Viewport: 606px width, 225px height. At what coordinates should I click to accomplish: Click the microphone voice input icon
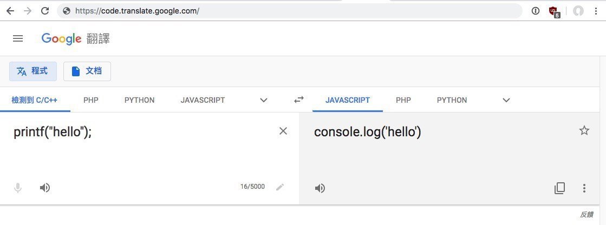pos(18,188)
